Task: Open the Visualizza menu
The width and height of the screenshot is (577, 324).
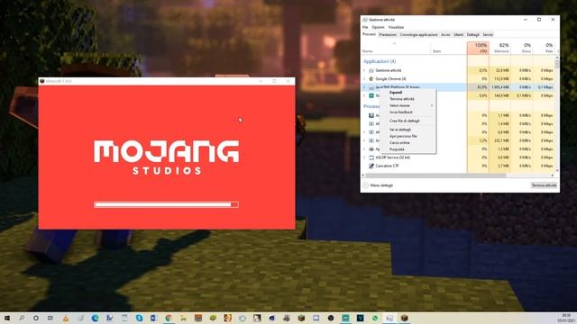Action: [x=396, y=27]
